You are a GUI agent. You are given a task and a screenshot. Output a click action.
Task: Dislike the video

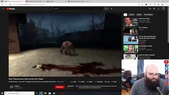click(81, 82)
